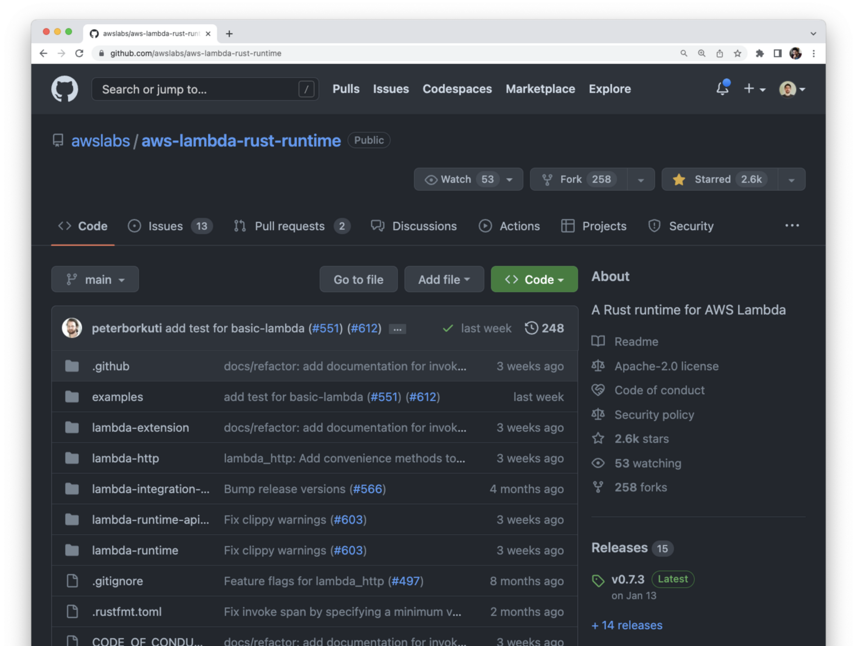
Task: Click the v0.7.3 release tag
Action: (x=627, y=579)
